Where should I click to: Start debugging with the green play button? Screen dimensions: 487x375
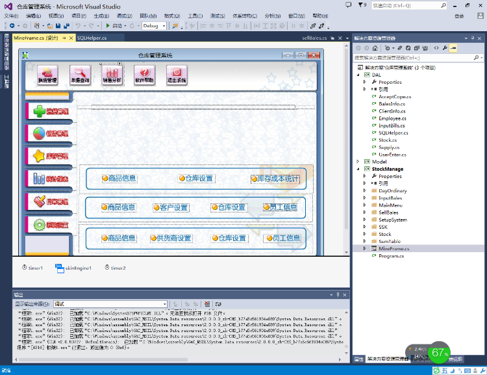(x=108, y=26)
